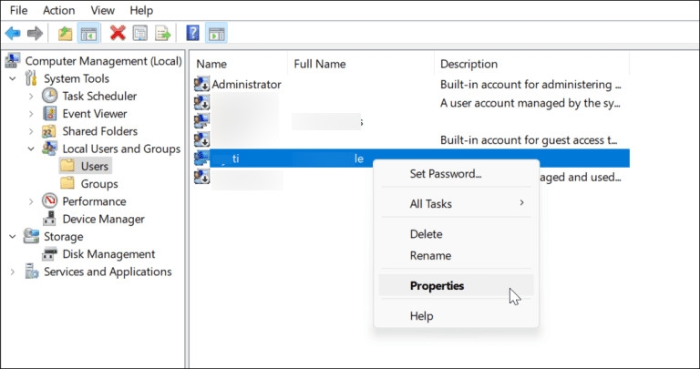The width and height of the screenshot is (700, 369).
Task: Expand Services and Applications node
Action: [x=13, y=272]
